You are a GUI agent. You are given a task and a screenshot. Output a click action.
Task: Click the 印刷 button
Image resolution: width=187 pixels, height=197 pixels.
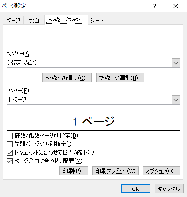(74, 171)
